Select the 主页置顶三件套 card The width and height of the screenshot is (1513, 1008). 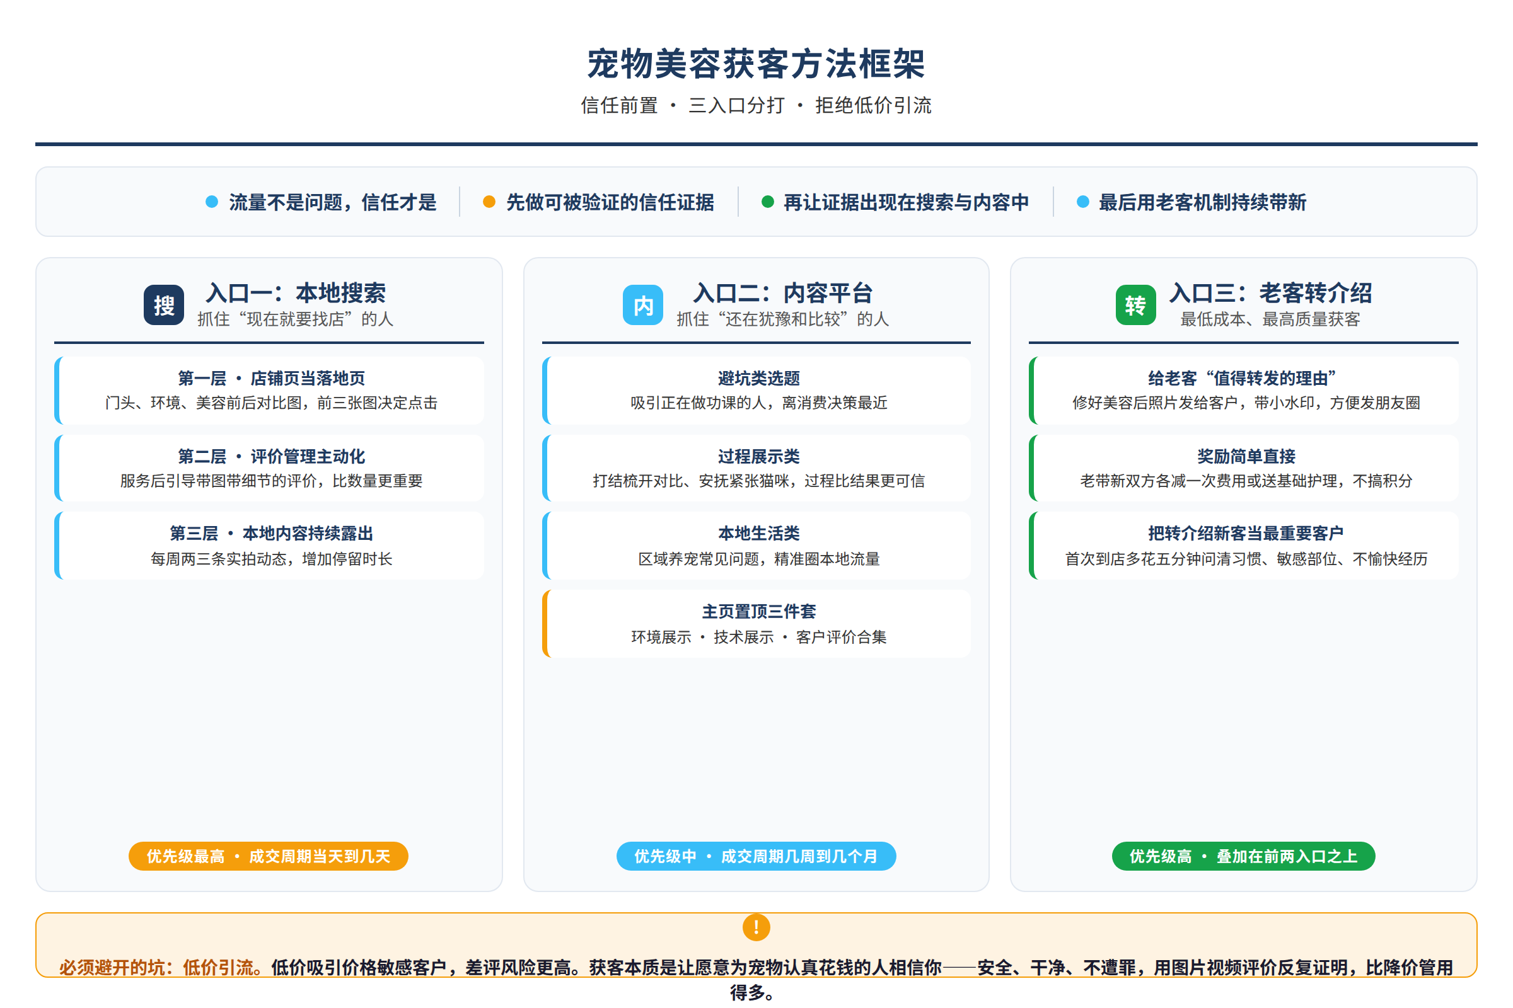[756, 624]
